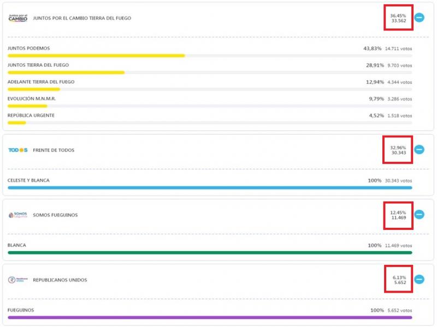Click the list name 'REPÚBLICA URGENTE'

point(31,116)
